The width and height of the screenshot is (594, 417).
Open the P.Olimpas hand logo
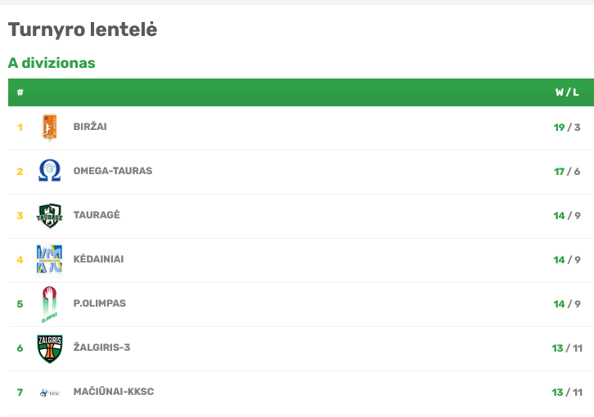click(x=50, y=304)
